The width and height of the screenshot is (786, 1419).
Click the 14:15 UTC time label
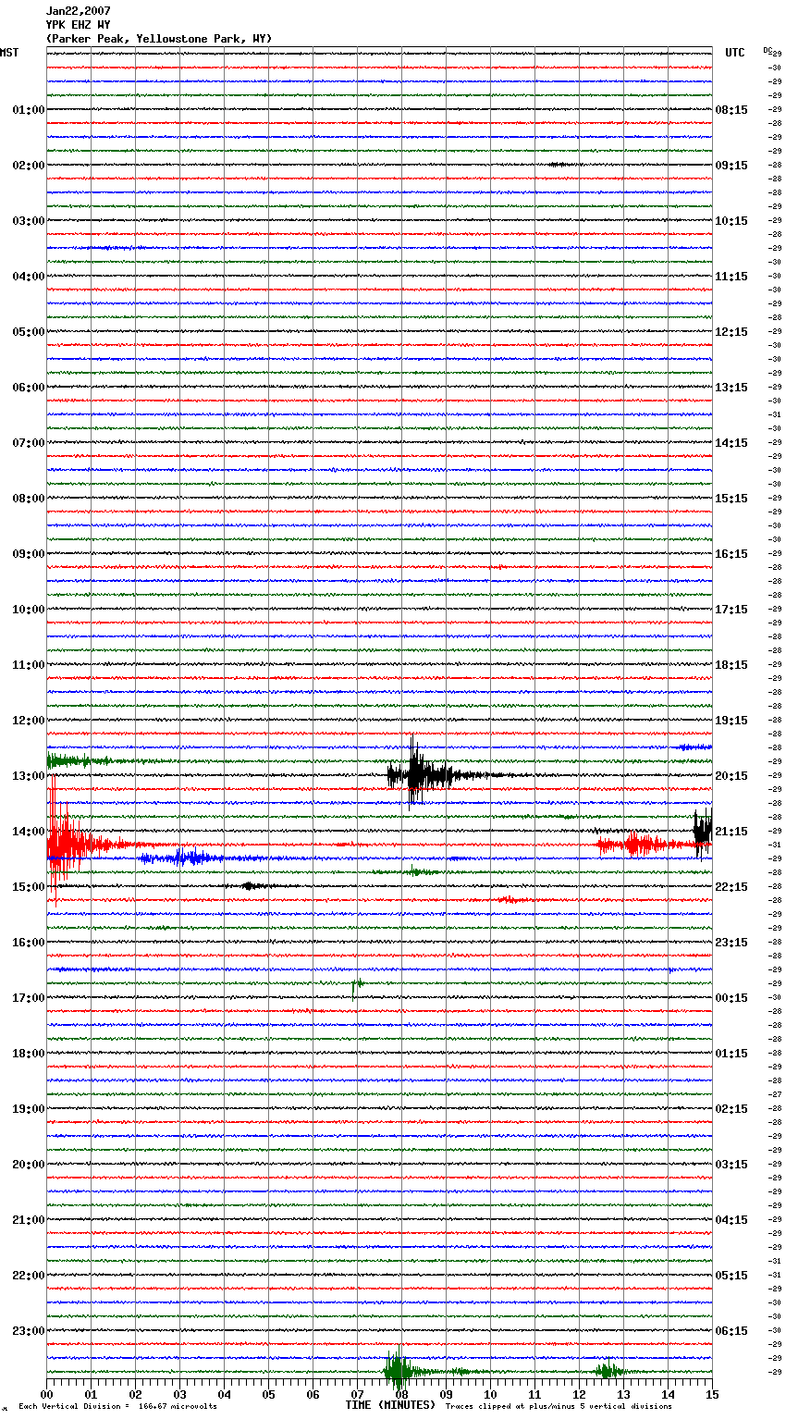coord(731,443)
